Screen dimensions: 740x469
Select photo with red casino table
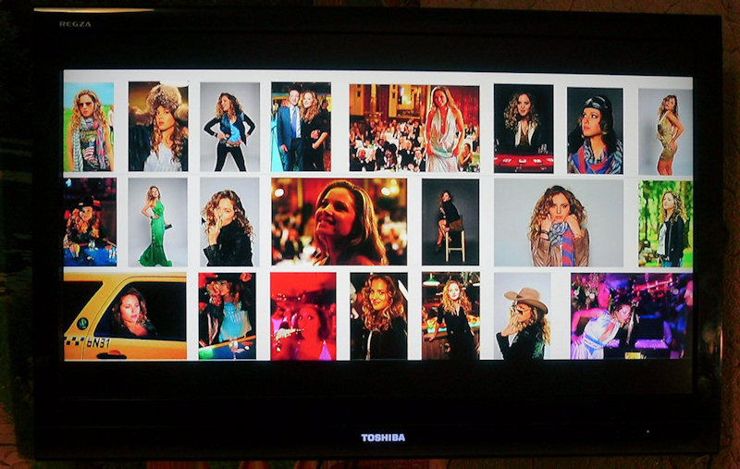tap(524, 129)
